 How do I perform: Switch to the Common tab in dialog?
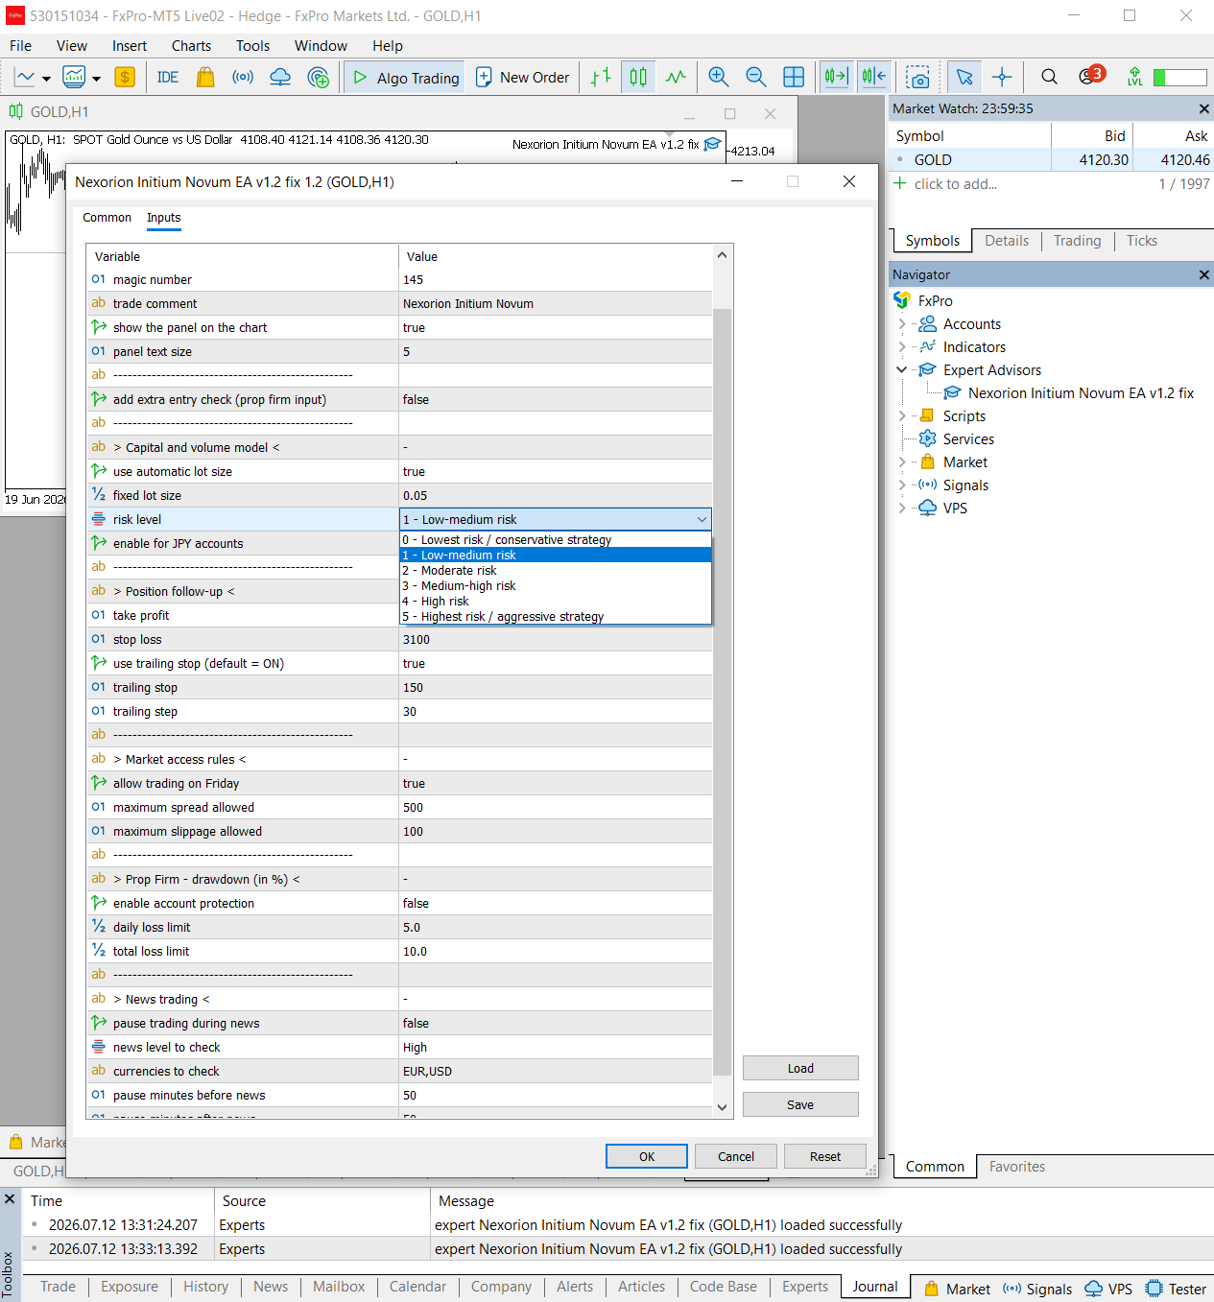107,218
